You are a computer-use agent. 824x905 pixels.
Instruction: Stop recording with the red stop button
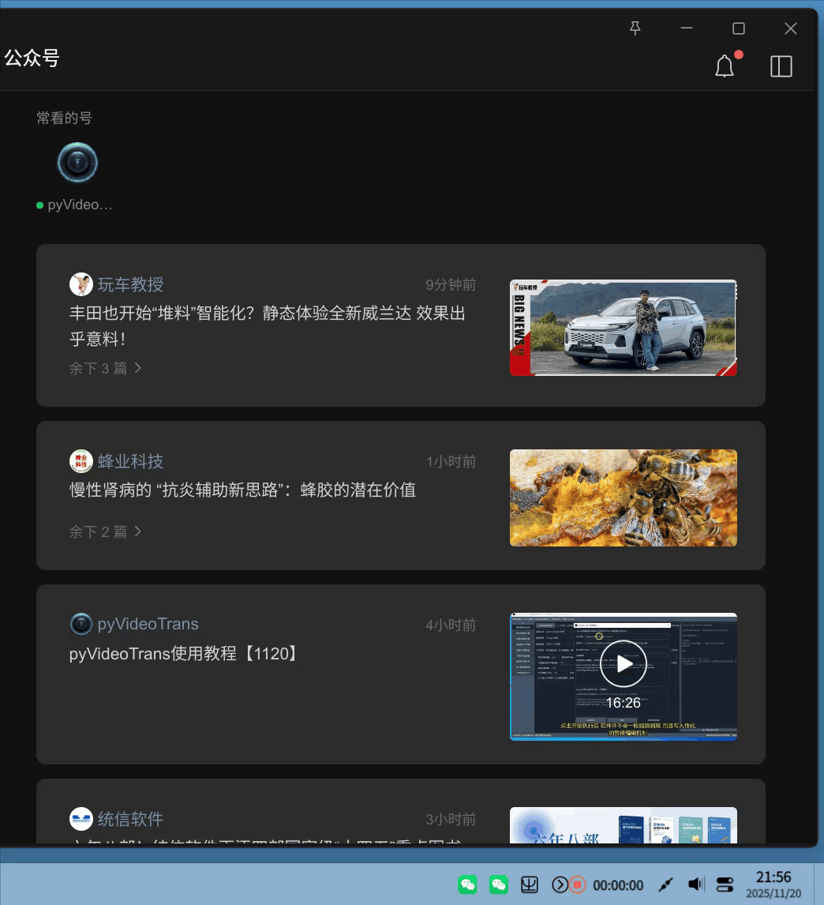point(577,884)
